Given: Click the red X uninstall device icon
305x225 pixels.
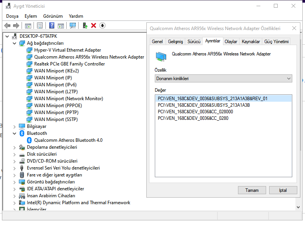Looking at the screenshot, I should click(x=94, y=25).
